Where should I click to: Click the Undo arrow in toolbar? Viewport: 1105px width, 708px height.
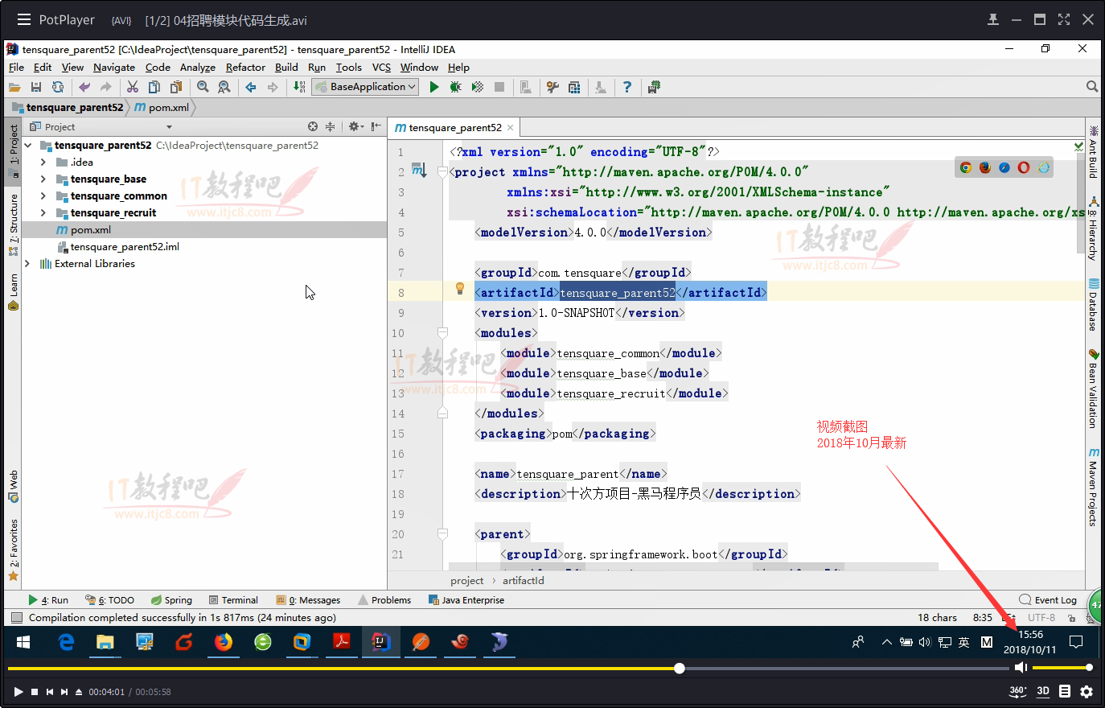84,87
